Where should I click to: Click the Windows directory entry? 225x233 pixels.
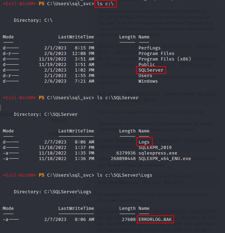[x=148, y=81]
